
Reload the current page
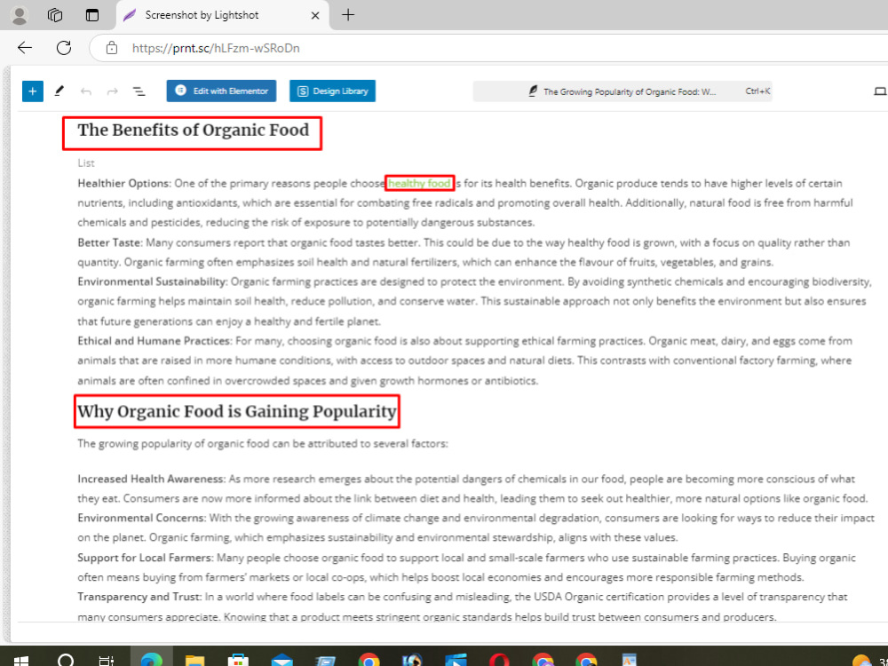click(64, 48)
